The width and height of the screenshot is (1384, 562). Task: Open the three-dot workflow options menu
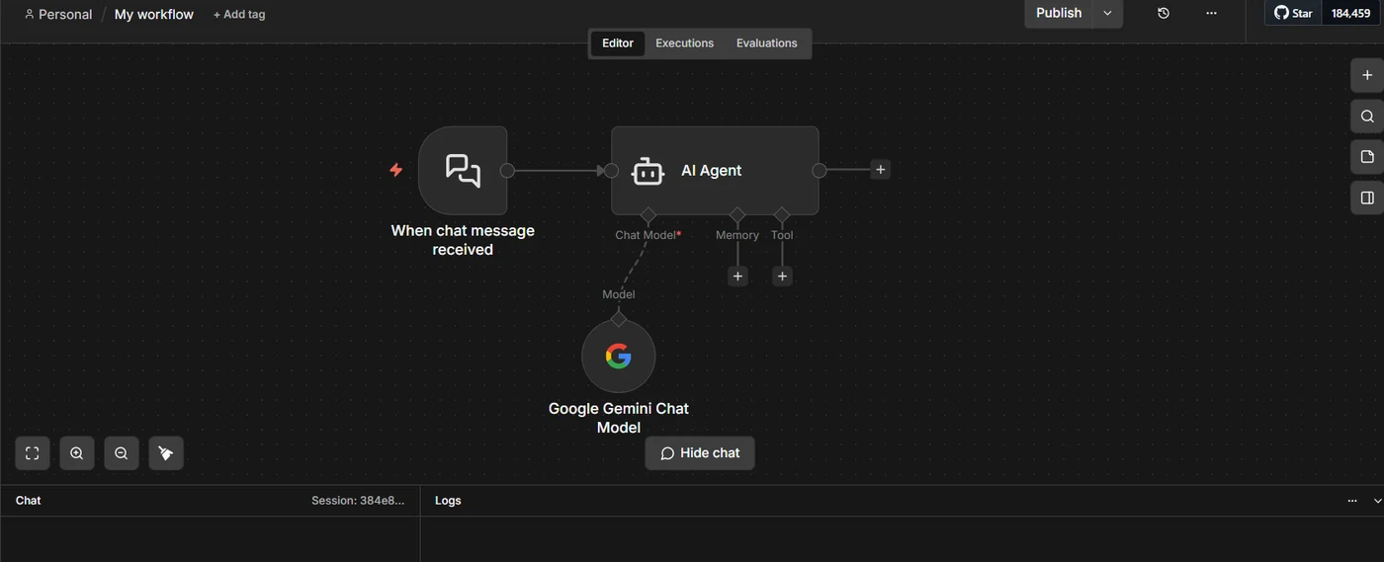pyautogui.click(x=1211, y=13)
